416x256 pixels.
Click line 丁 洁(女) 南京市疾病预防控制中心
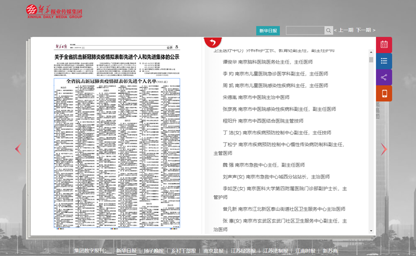pyautogui.click(x=277, y=133)
